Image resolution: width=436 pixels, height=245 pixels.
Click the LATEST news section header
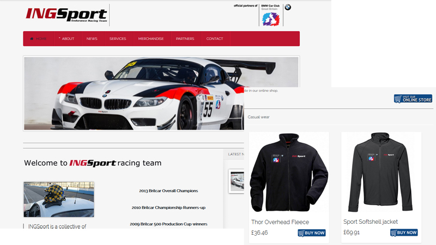tap(236, 154)
